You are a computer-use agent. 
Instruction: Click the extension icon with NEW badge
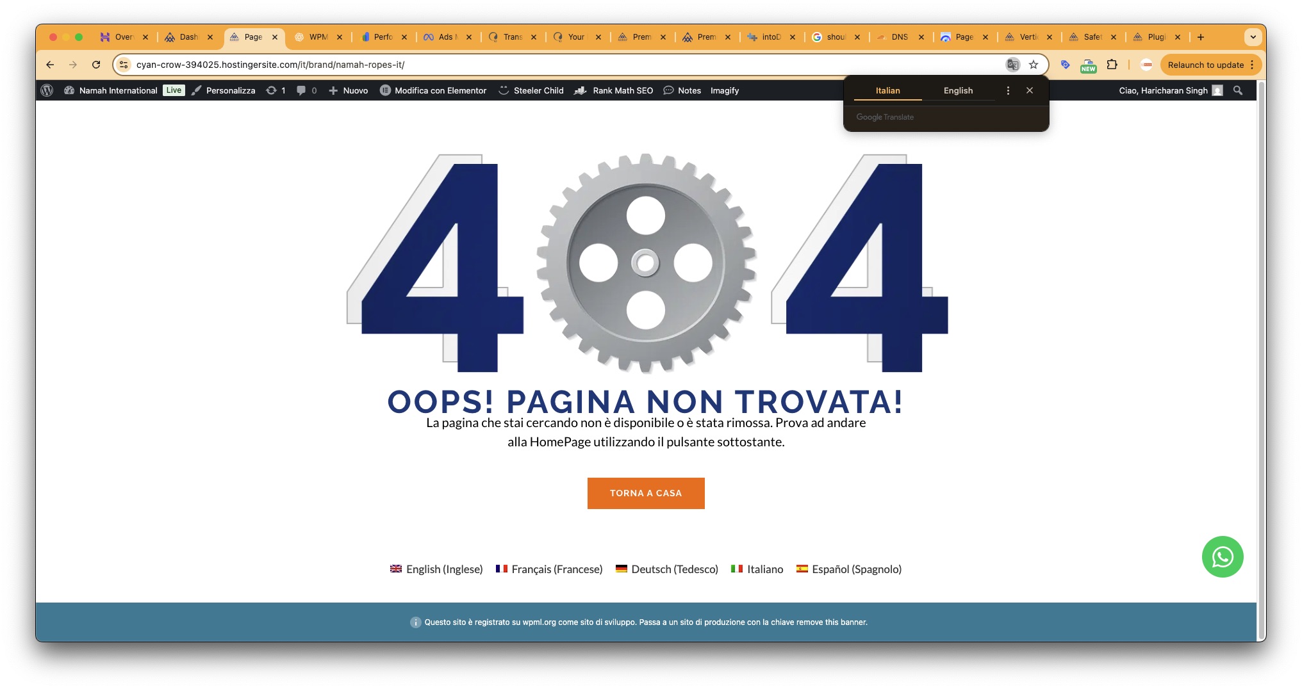pos(1088,65)
